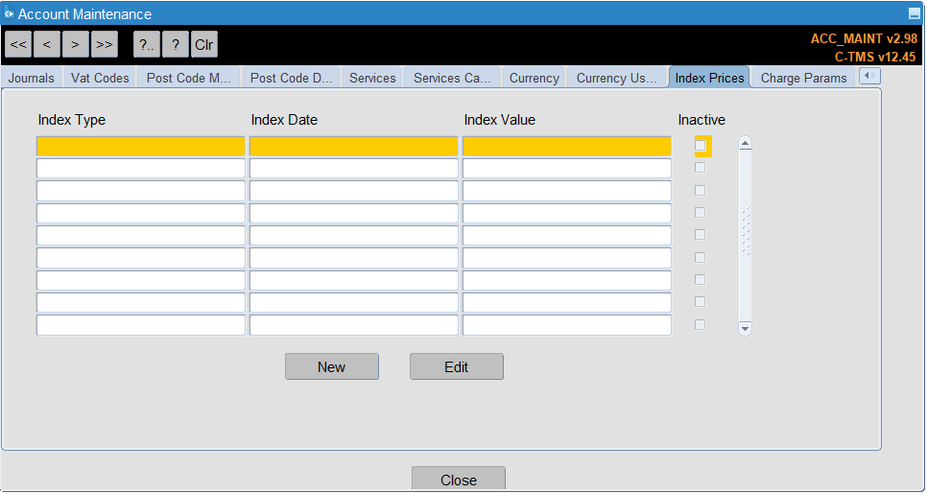Tick the Inactive checkbox in fourth row
This screenshot has height=493, width=927.
700,213
